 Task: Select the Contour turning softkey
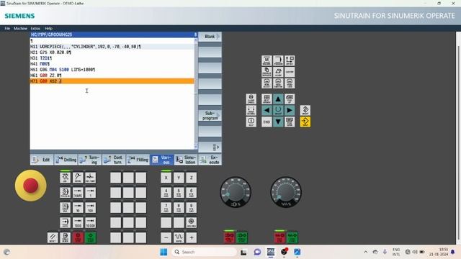[x=114, y=160]
